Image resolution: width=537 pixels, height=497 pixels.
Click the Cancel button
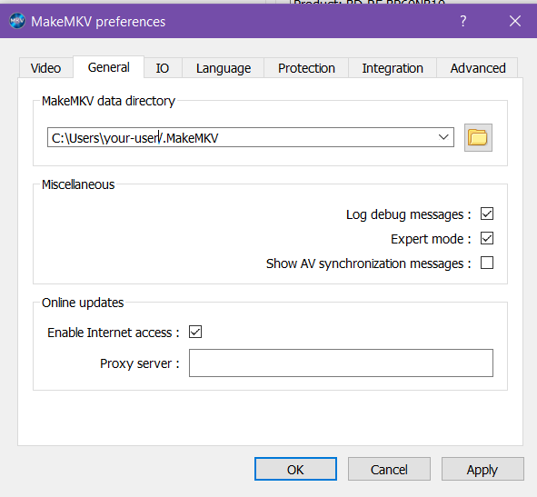pos(389,469)
